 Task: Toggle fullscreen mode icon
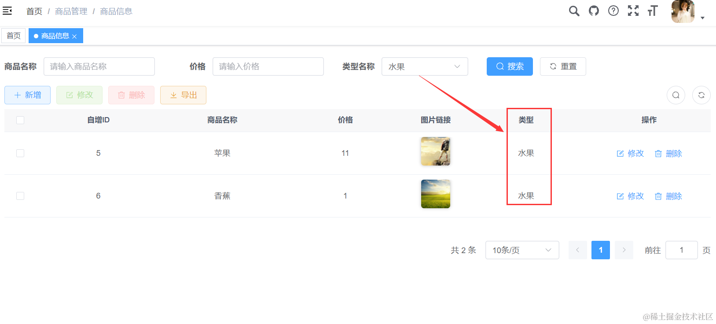pyautogui.click(x=633, y=11)
